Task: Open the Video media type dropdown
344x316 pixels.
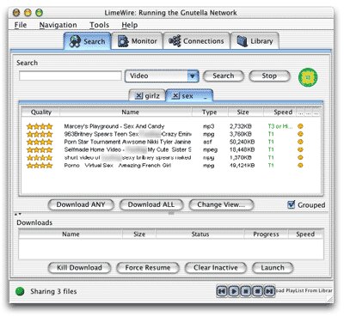Action: [x=162, y=76]
